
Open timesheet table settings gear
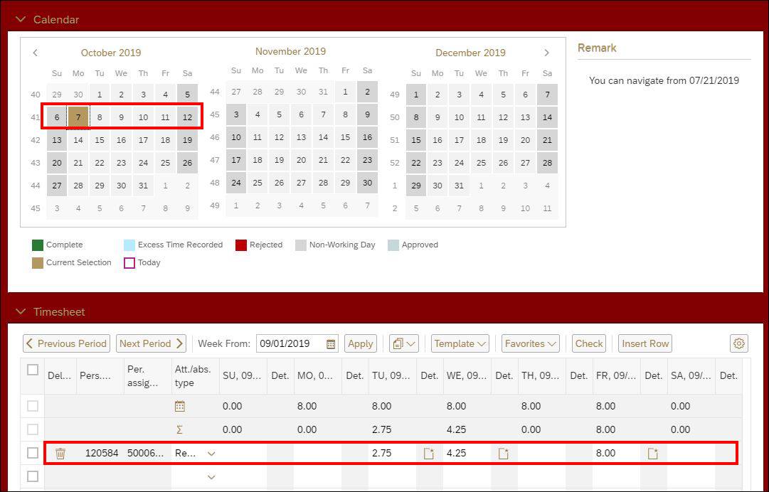click(739, 344)
